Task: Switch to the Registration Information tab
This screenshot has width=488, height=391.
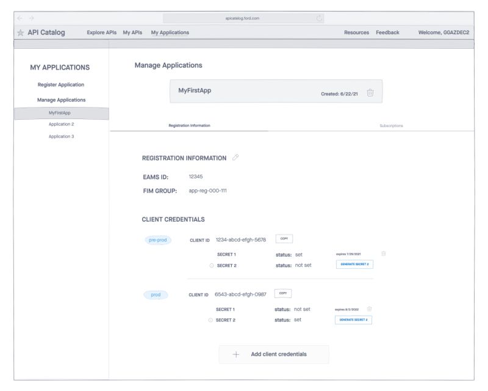Action: coord(189,125)
